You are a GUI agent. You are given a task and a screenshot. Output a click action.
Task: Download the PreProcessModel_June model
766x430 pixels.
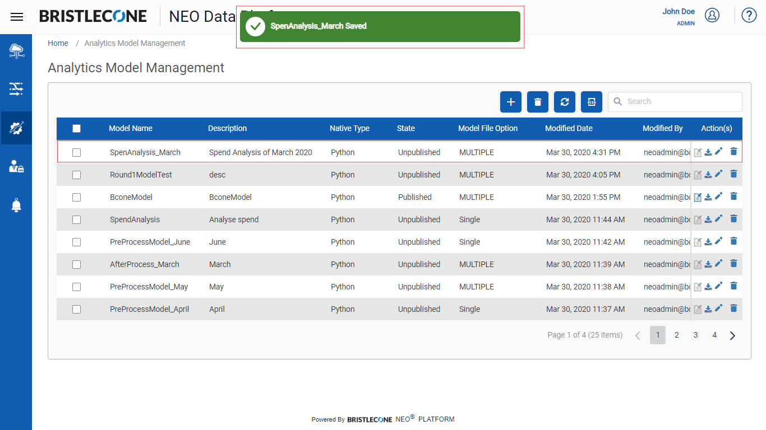click(x=708, y=242)
